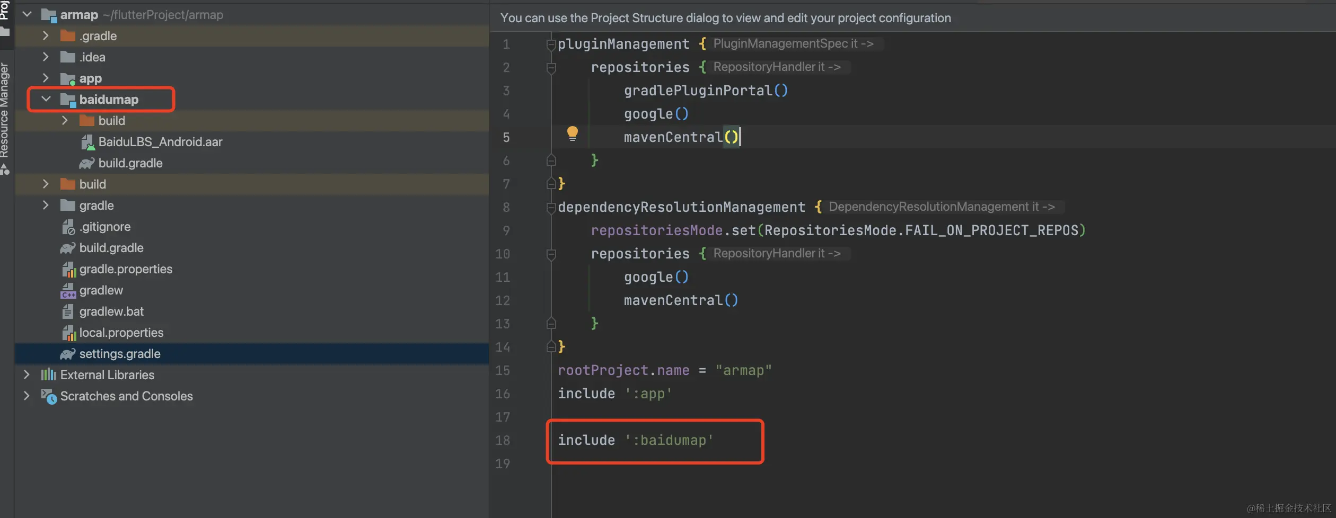Viewport: 1336px width, 518px height.
Task: Click line number 18 in the gutter
Action: 503,440
